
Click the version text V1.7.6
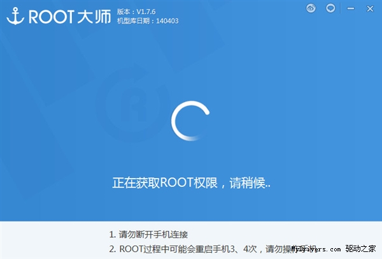pos(136,11)
